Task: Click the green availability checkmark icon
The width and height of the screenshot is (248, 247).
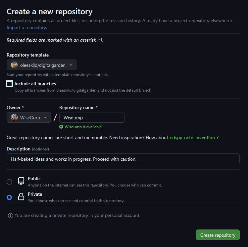Action: (x=61, y=127)
